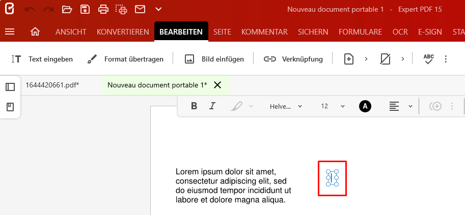Open the KOMMENTAR tab
The image size is (465, 215).
pos(264,32)
